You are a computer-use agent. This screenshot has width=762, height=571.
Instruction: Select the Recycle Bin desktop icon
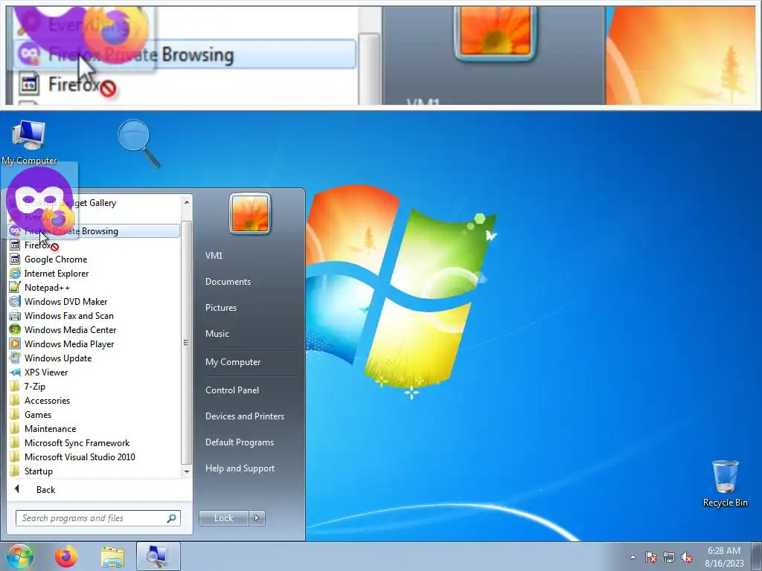pyautogui.click(x=725, y=483)
